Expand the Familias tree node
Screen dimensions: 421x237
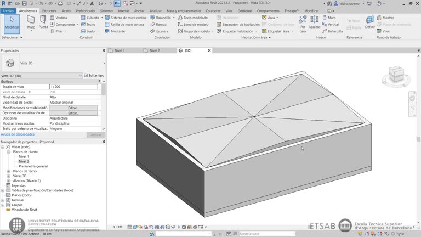click(x=3, y=200)
